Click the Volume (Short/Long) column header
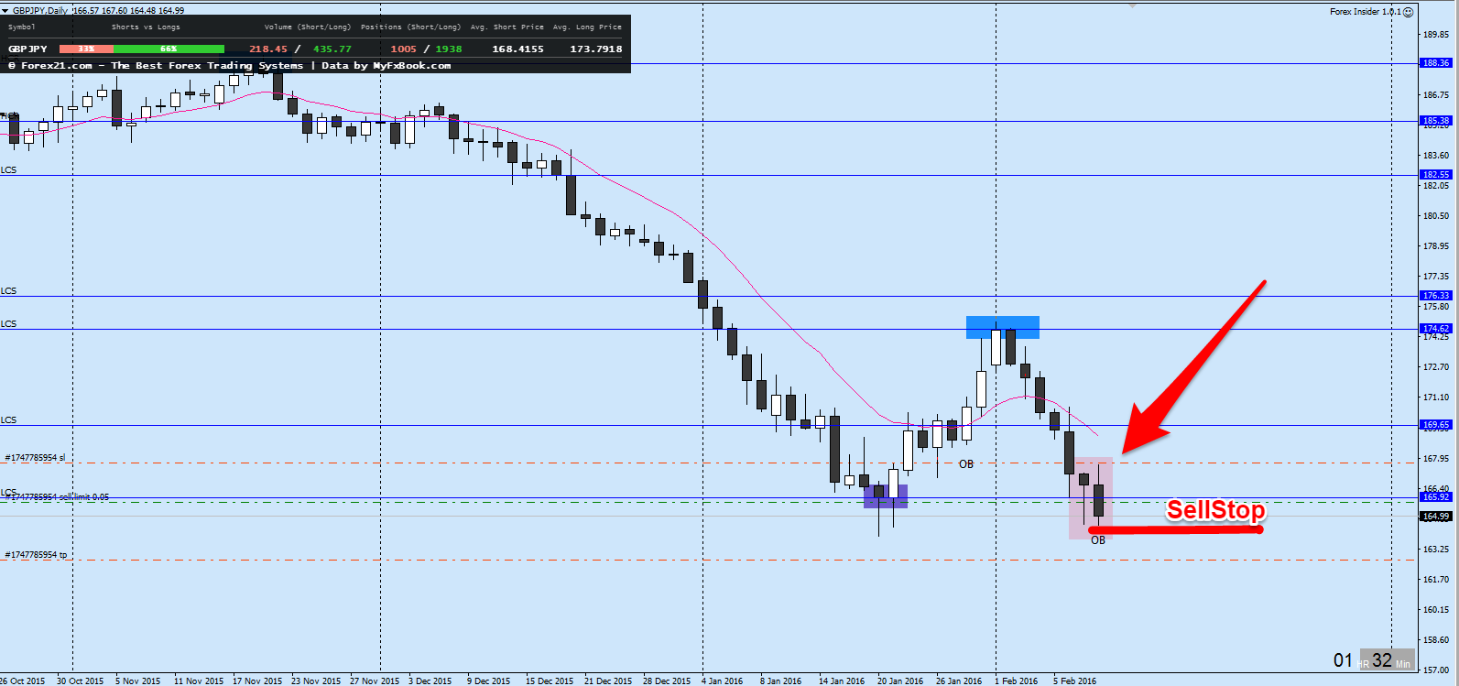 307,27
